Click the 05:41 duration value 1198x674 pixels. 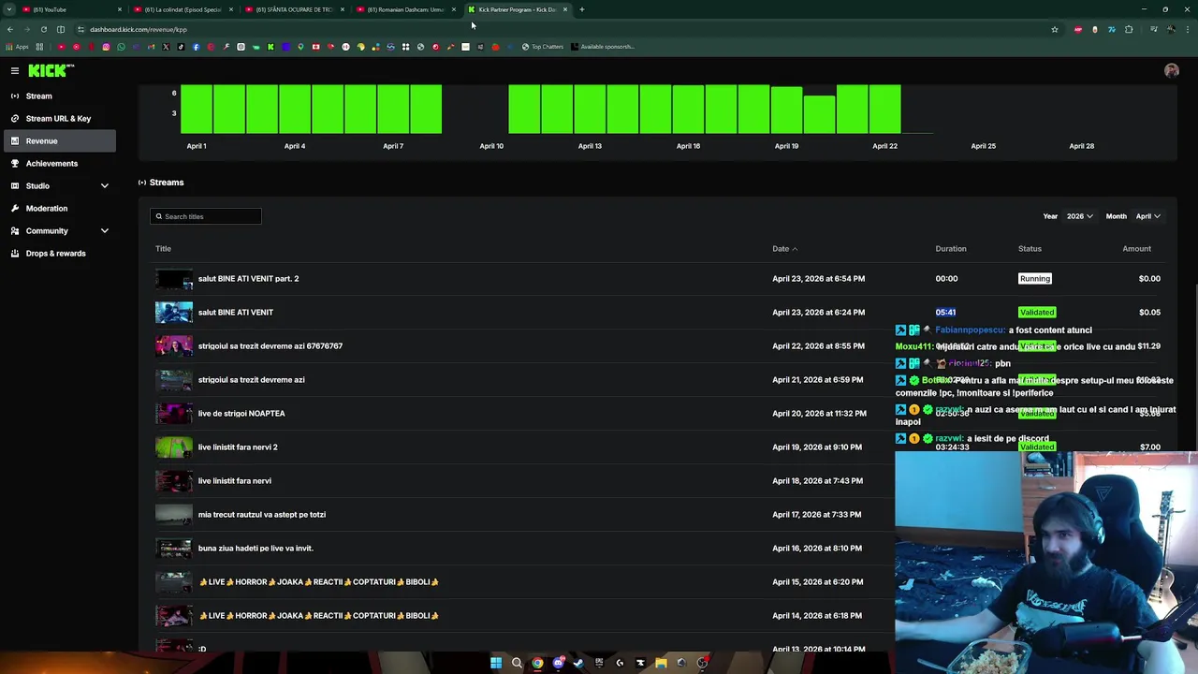[x=945, y=312]
